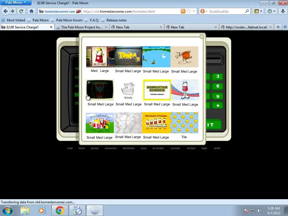288x216 pixels.
Task: Open the RSS feed icon in address bar
Action: point(183,11)
